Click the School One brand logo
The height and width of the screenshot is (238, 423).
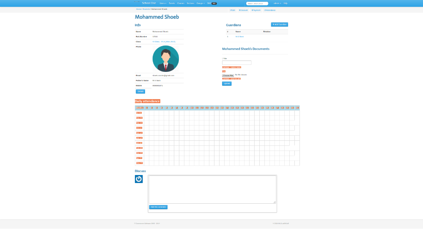click(149, 3)
